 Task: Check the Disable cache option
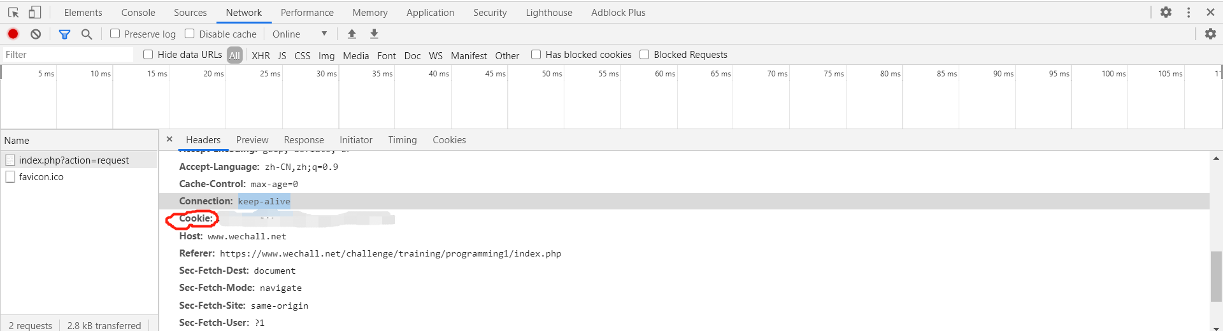tap(190, 34)
